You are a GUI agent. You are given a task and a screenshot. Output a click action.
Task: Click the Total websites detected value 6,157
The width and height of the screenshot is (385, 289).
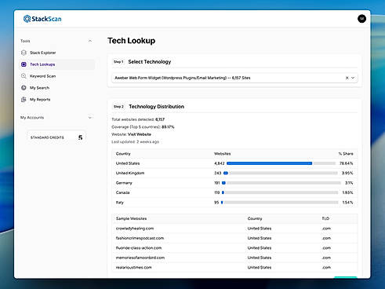160,119
